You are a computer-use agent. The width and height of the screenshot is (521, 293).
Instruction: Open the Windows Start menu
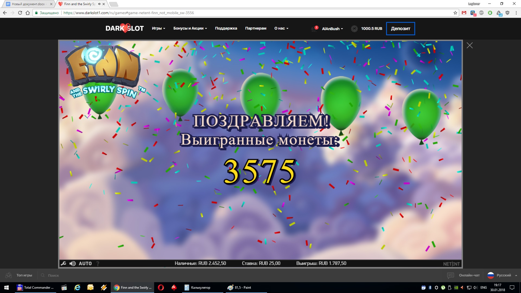pos(7,288)
